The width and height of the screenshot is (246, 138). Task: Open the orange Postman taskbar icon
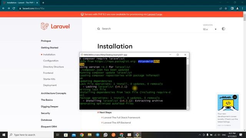tap(114, 135)
